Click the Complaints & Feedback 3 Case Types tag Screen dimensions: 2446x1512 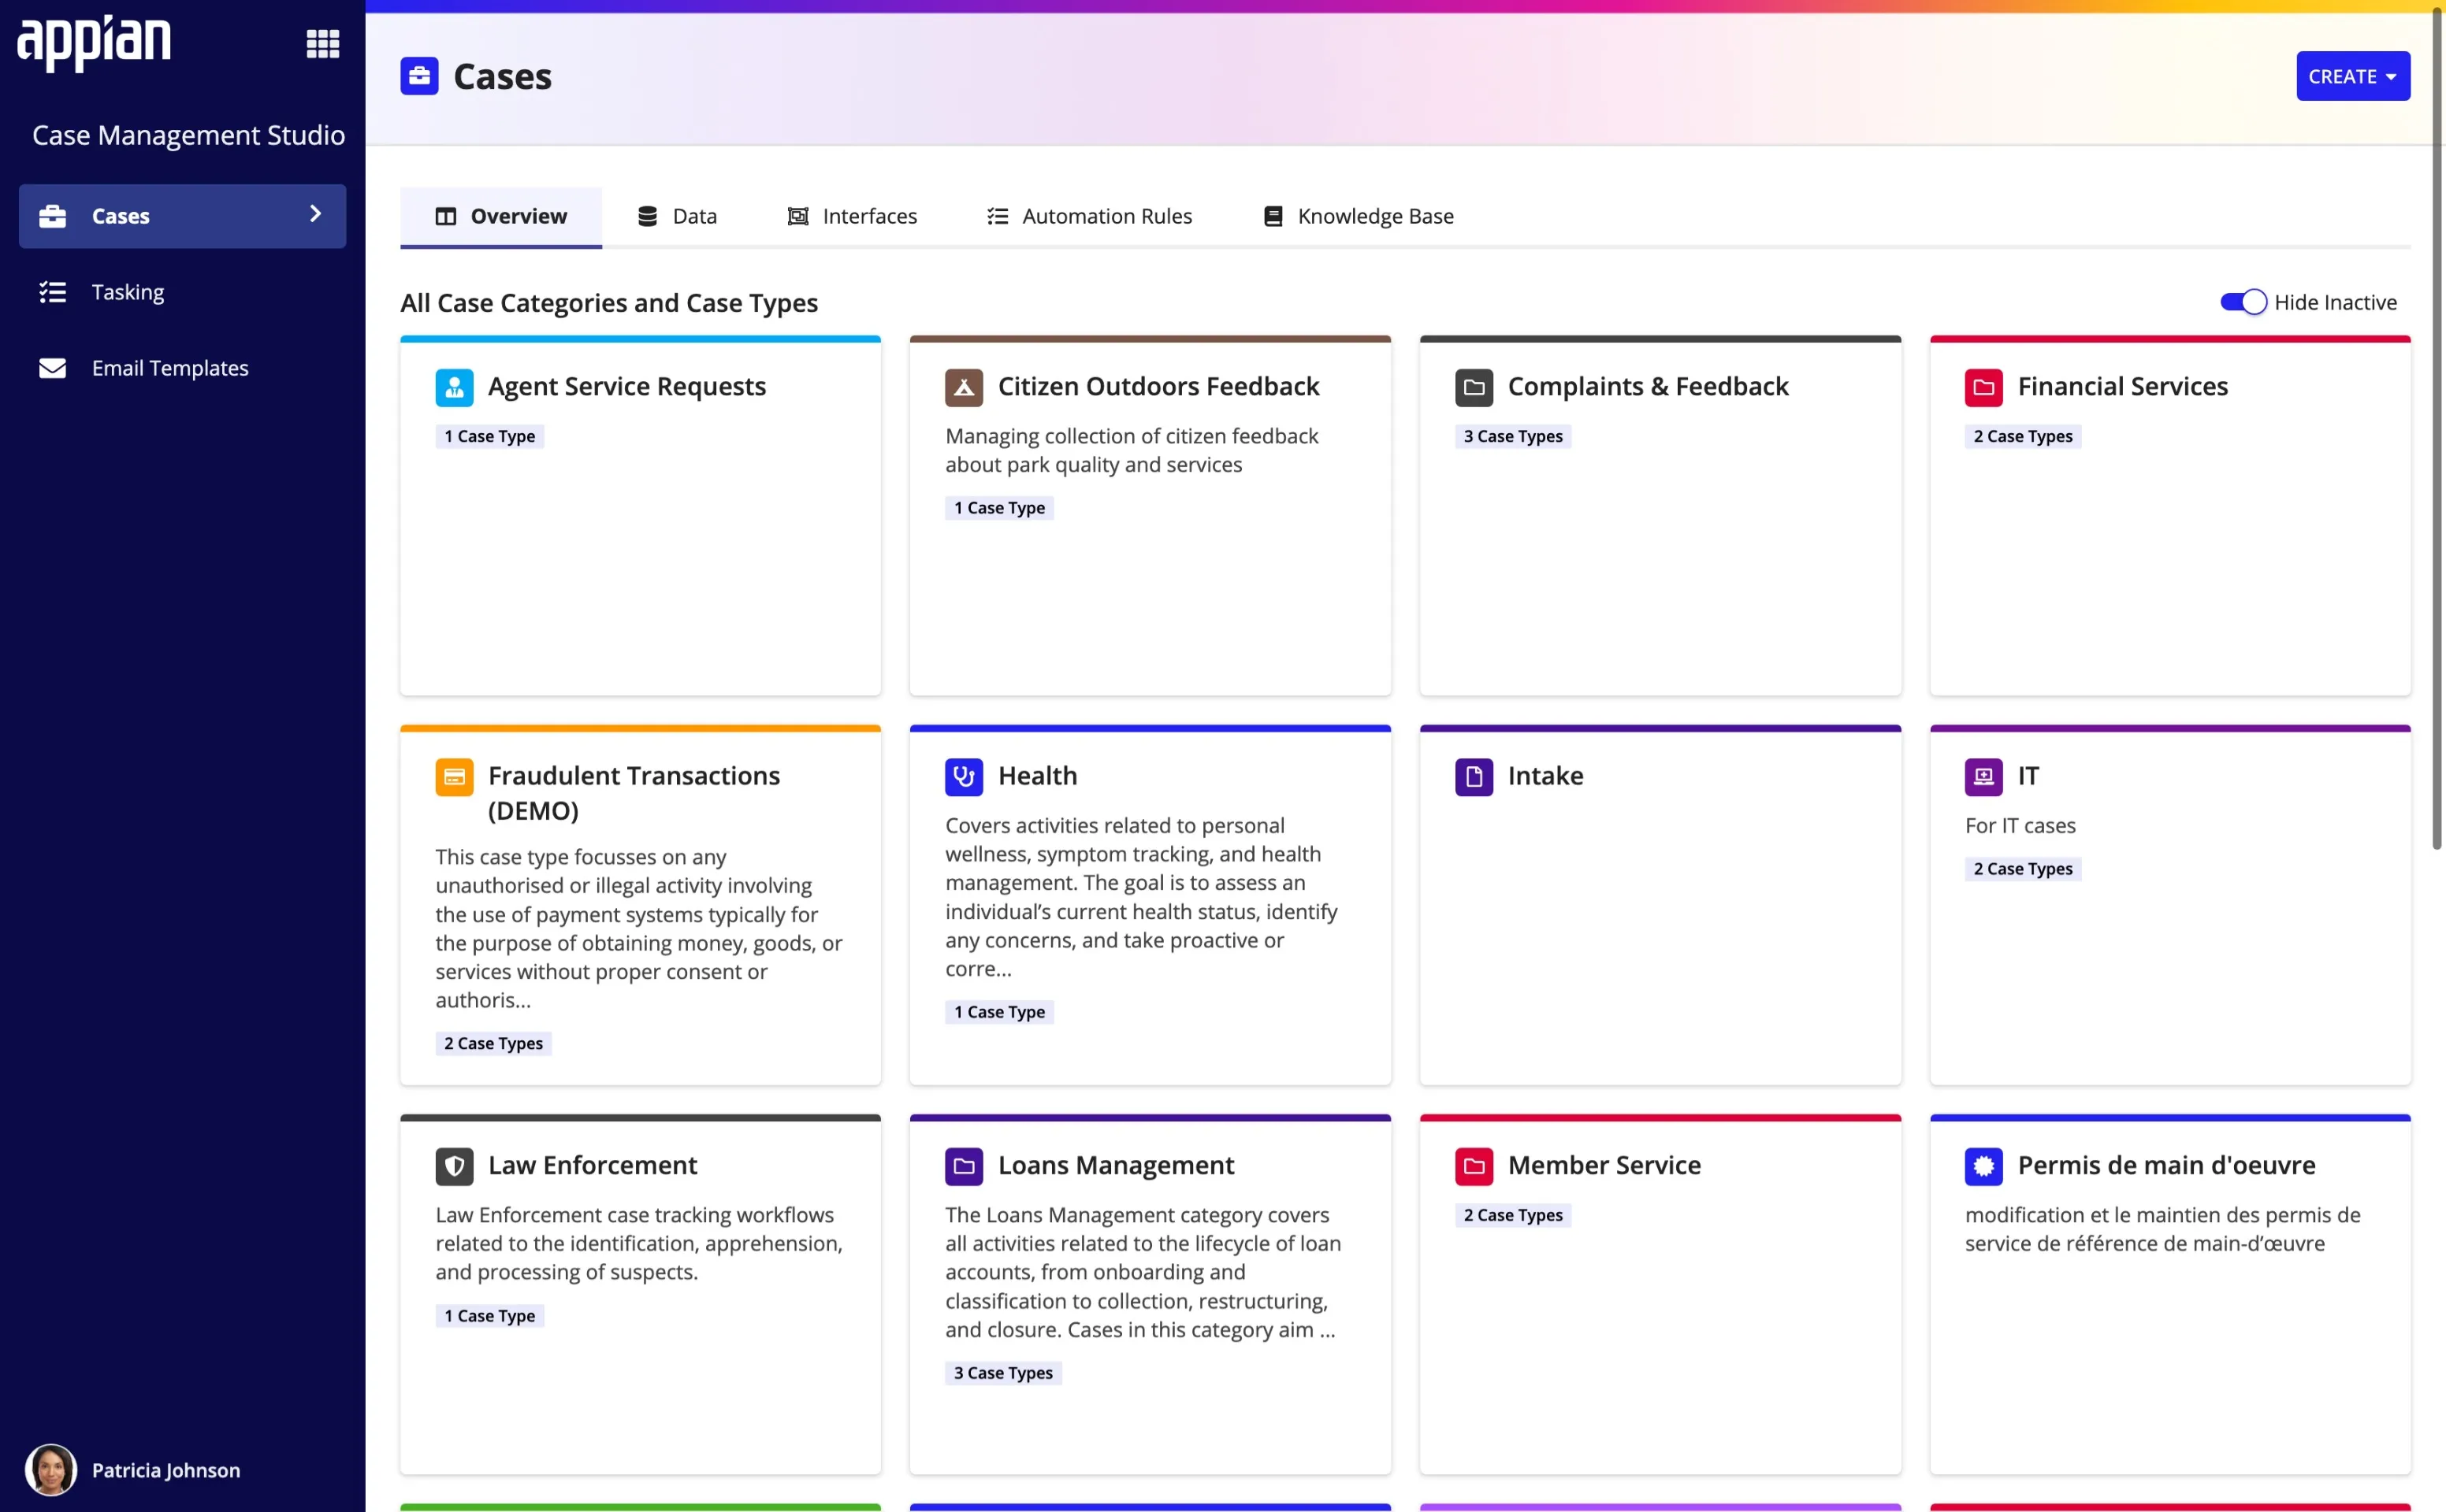(x=1511, y=436)
